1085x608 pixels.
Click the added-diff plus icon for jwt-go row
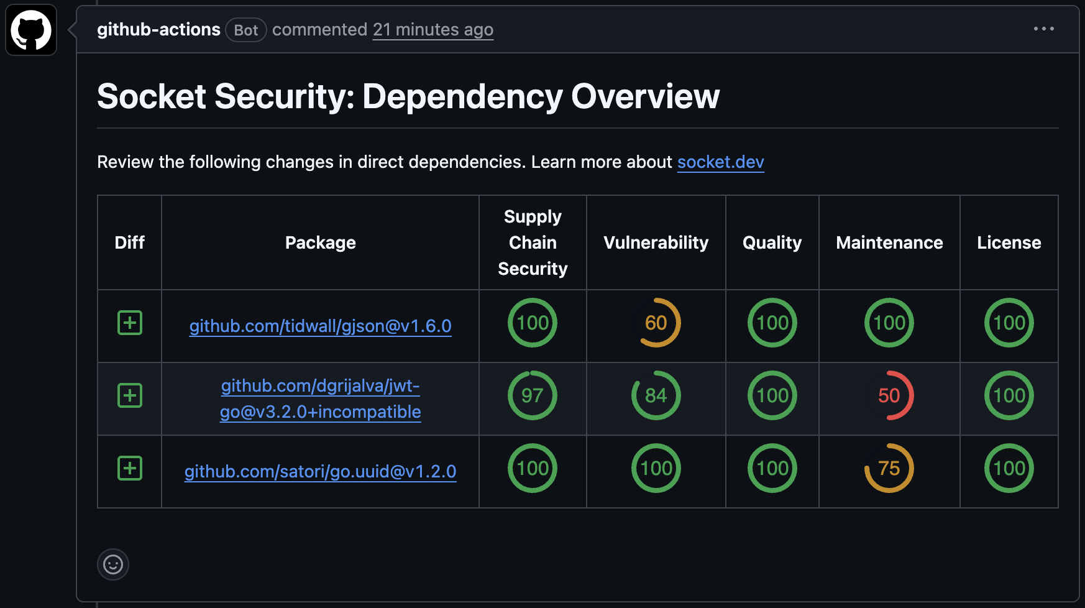[x=130, y=395]
